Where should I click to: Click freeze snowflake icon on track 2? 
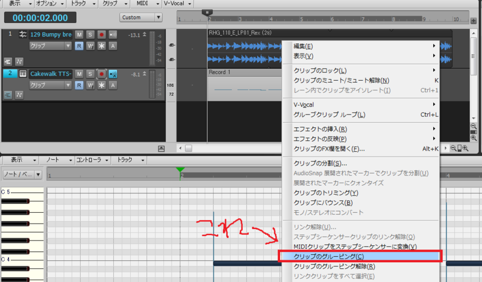[101, 85]
